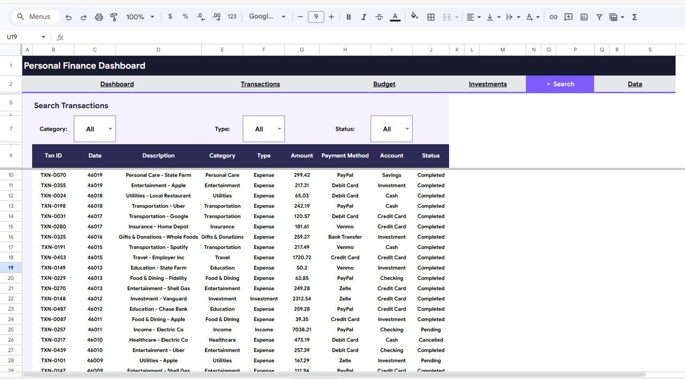The width and height of the screenshot is (685, 379).
Task: Switch to the Dashboard tab
Action: click(x=117, y=84)
